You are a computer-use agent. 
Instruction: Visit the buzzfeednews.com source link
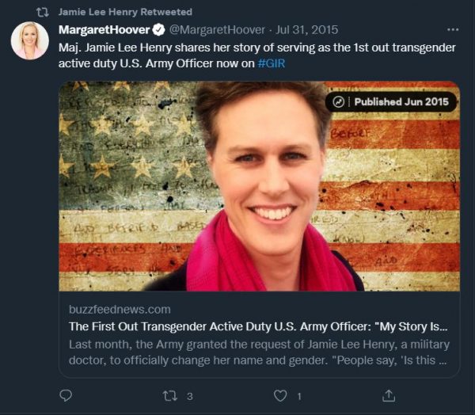click(120, 309)
